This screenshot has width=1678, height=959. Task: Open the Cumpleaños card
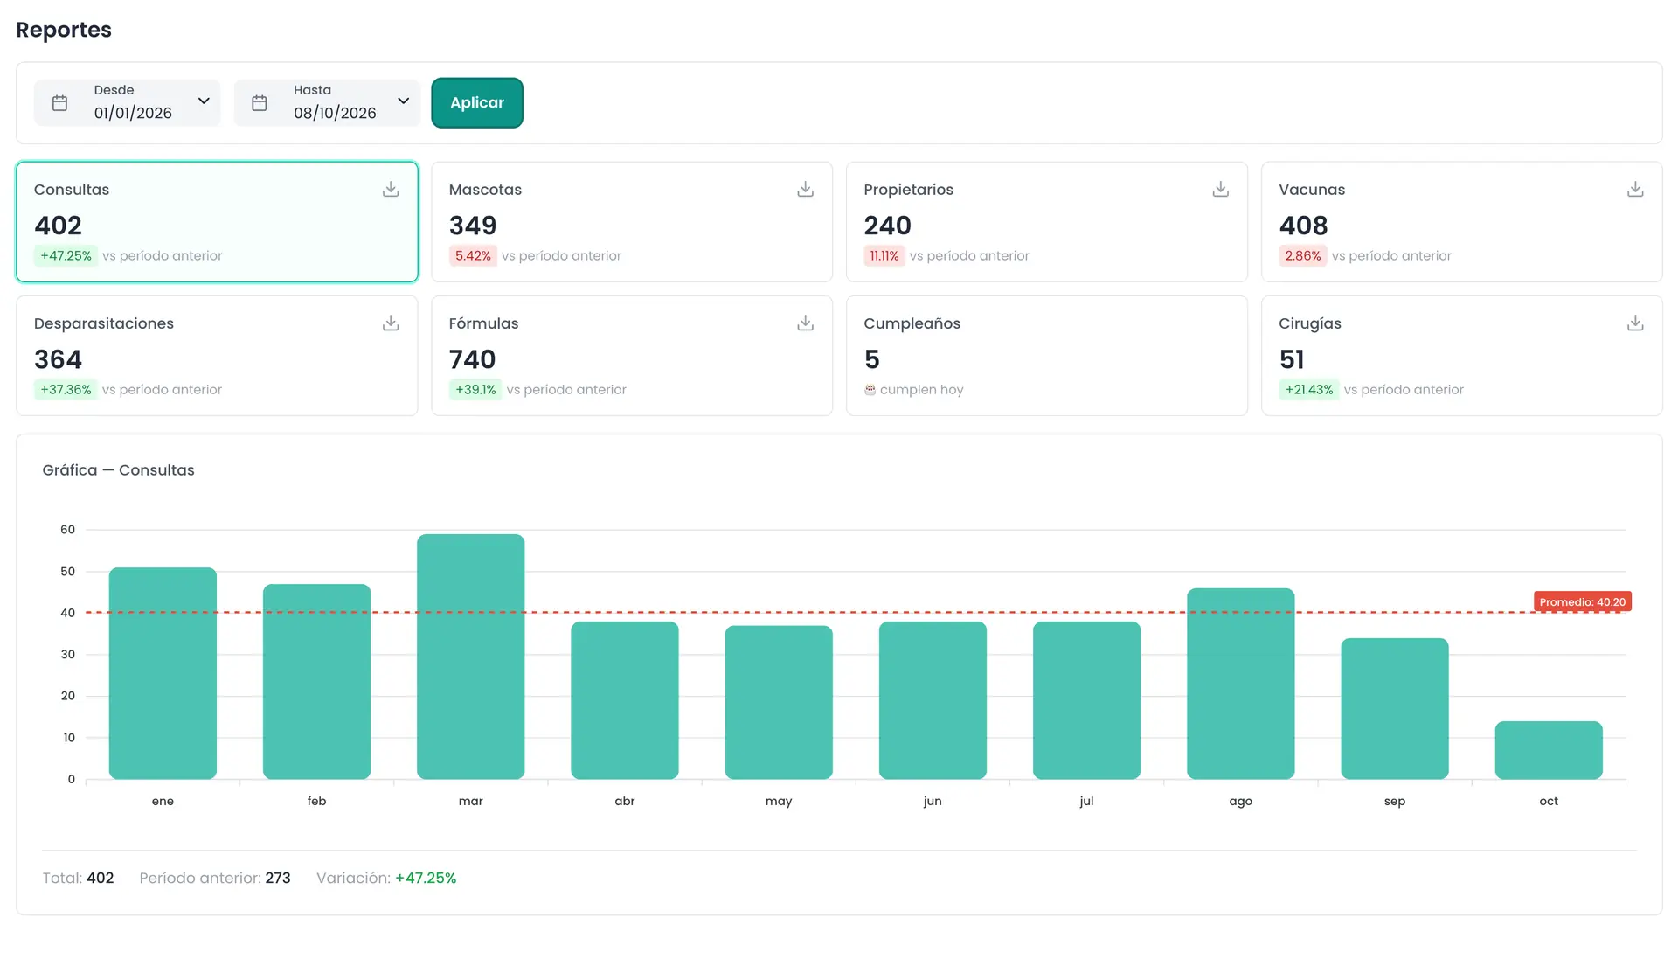click(1047, 356)
